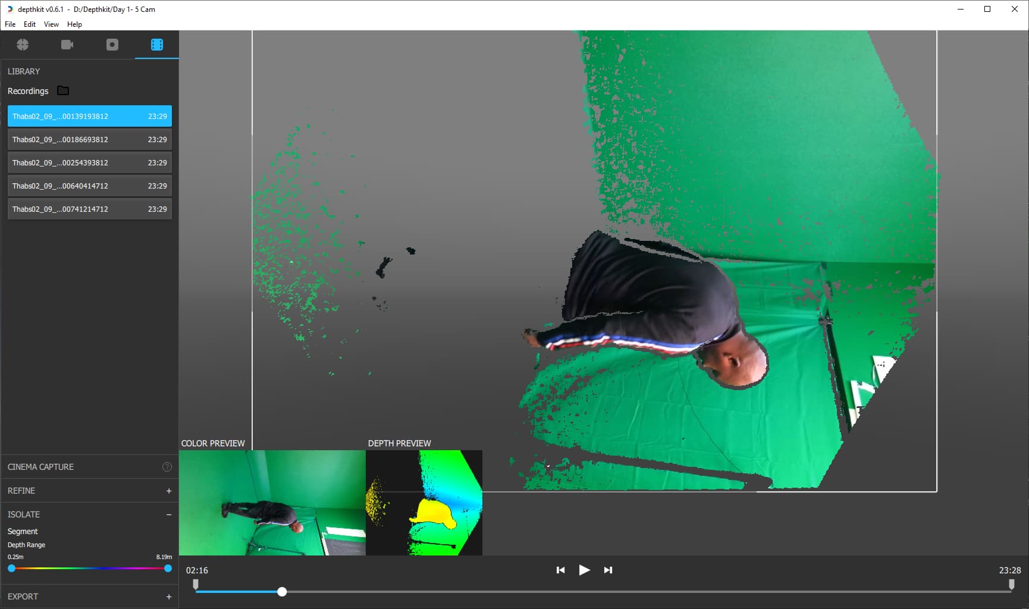Image resolution: width=1029 pixels, height=609 pixels.
Task: Open the Recordings folder icon
Action: point(63,91)
